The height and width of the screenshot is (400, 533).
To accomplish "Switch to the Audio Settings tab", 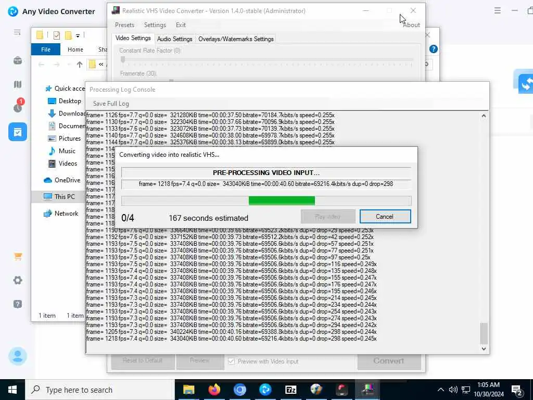I will click(x=175, y=39).
